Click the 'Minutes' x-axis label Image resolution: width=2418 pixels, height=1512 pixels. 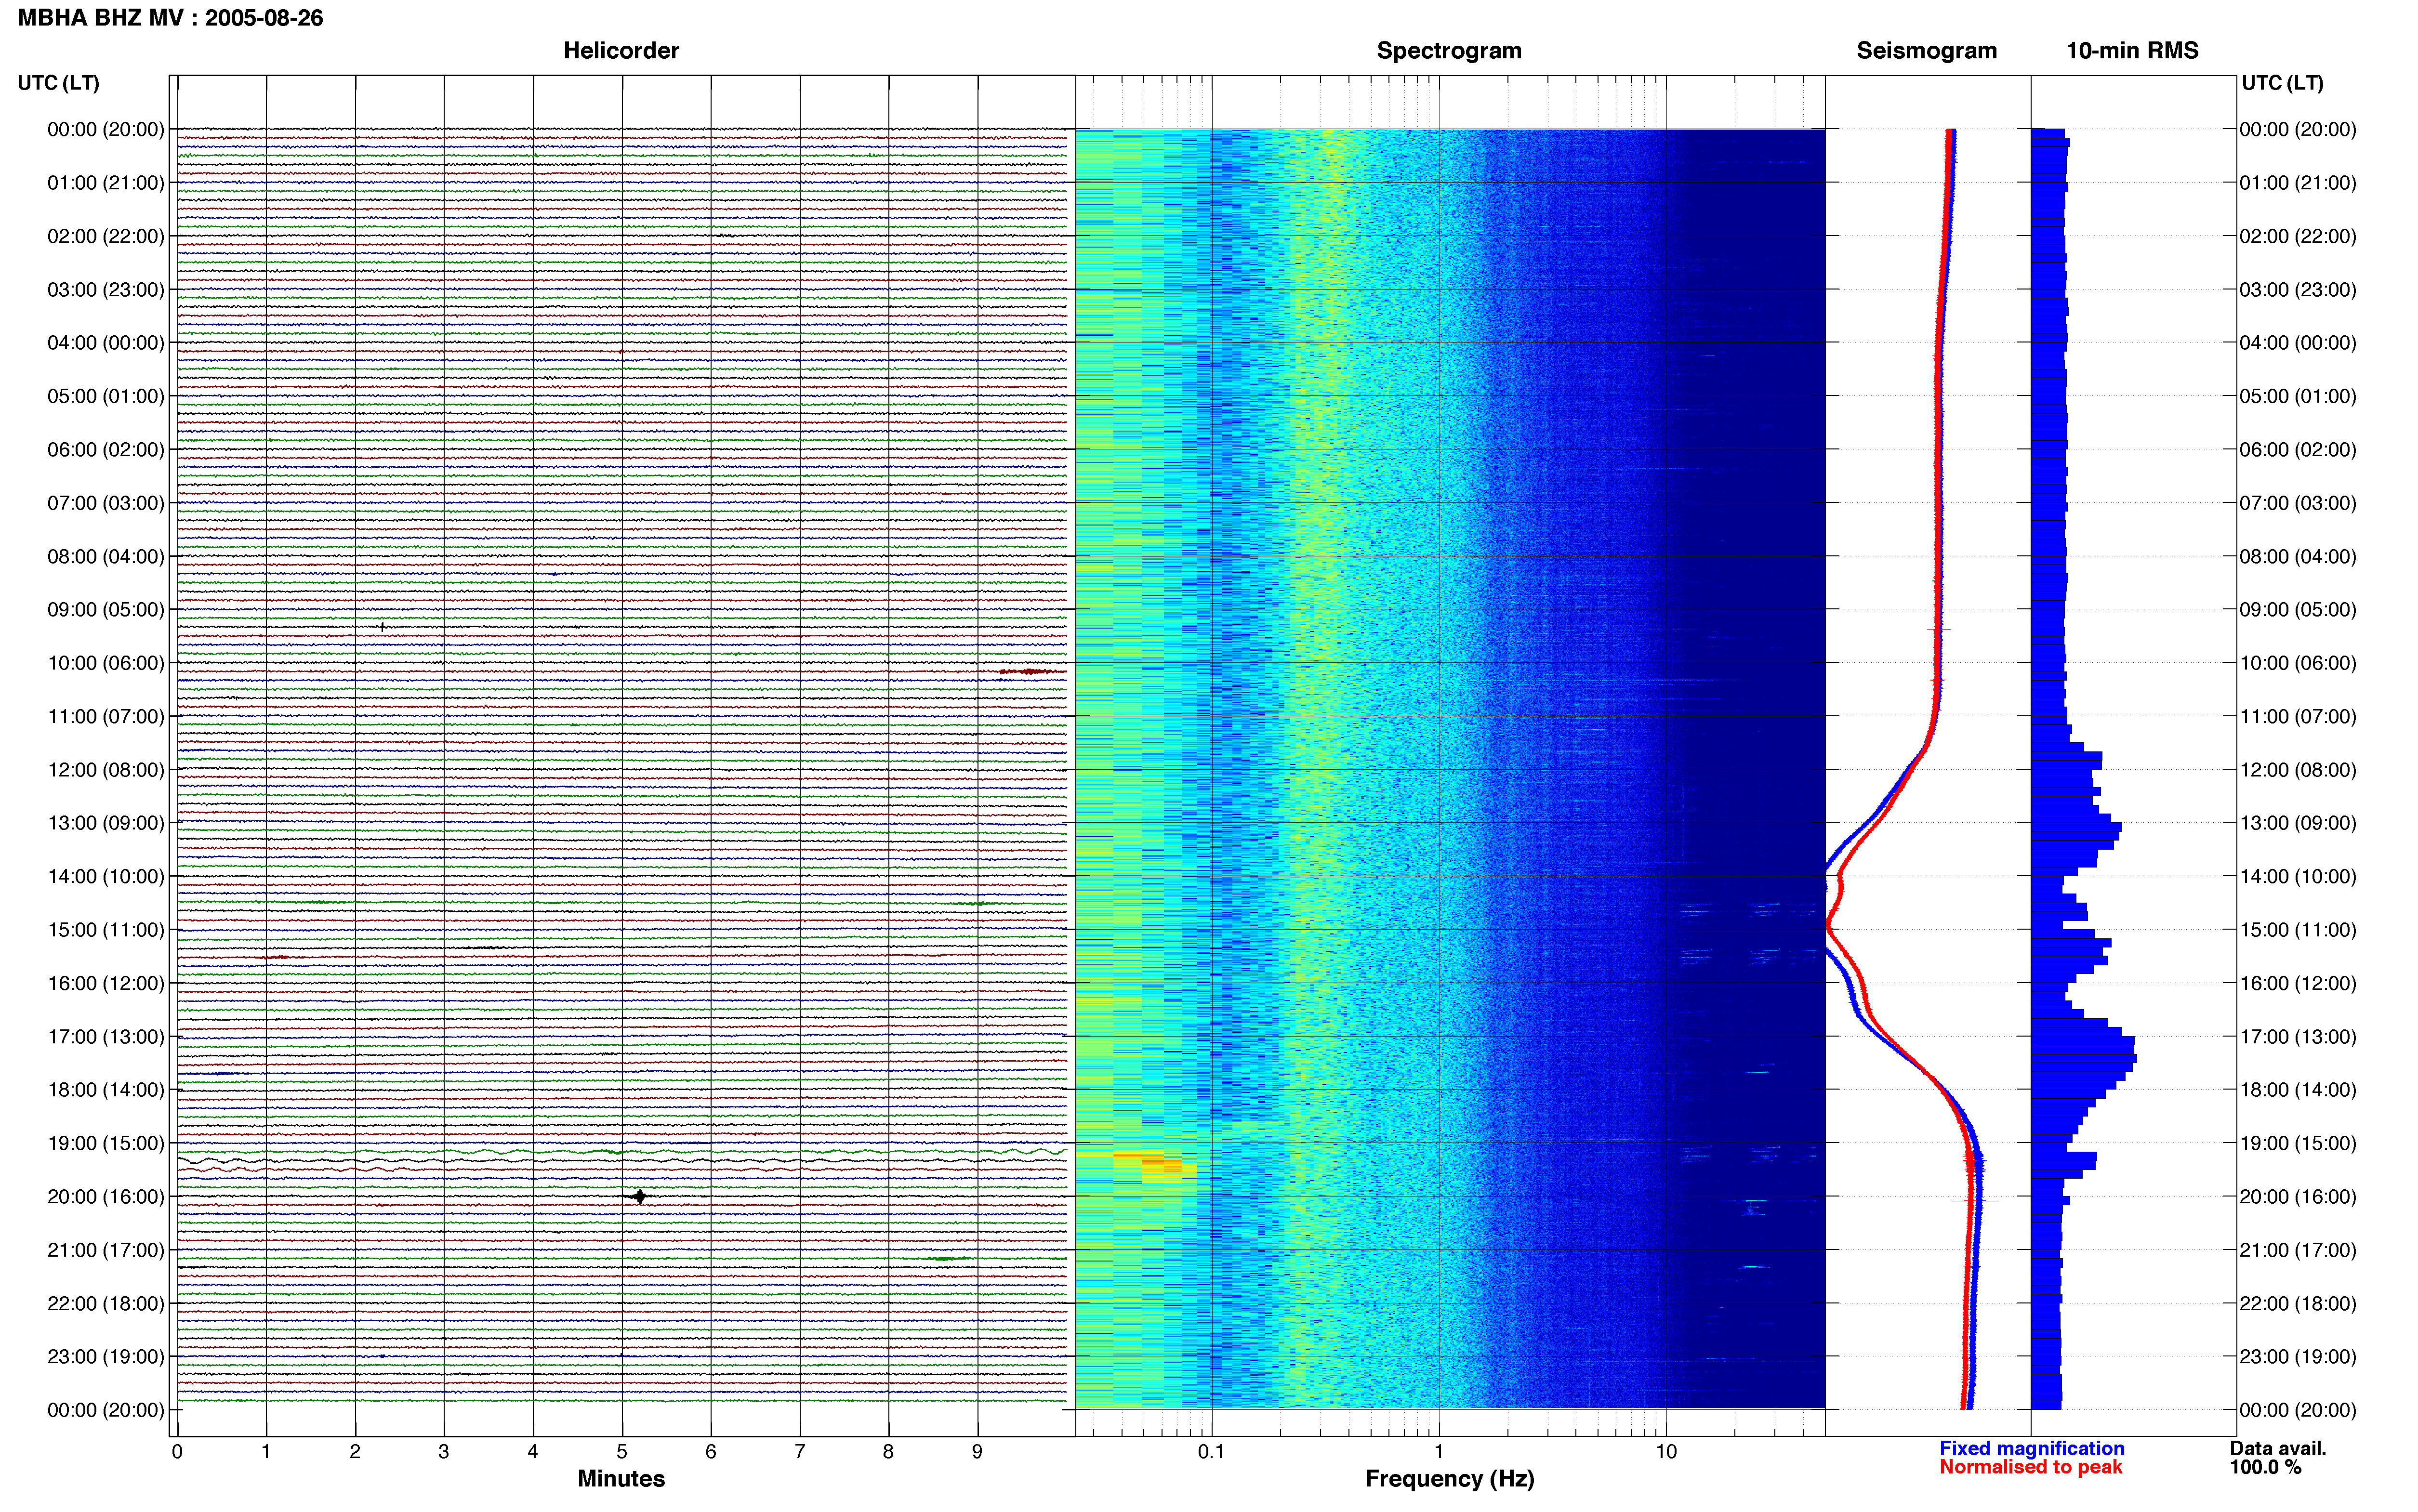(x=621, y=1479)
